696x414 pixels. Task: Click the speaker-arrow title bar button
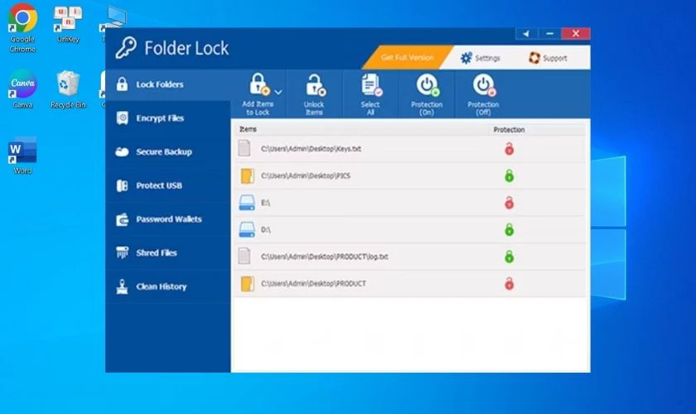coord(527,34)
